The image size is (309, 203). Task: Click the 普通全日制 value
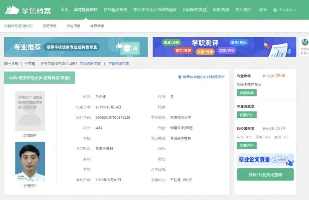104,149
